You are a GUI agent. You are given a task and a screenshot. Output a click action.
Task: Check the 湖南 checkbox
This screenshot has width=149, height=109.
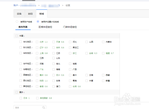point(70,64)
